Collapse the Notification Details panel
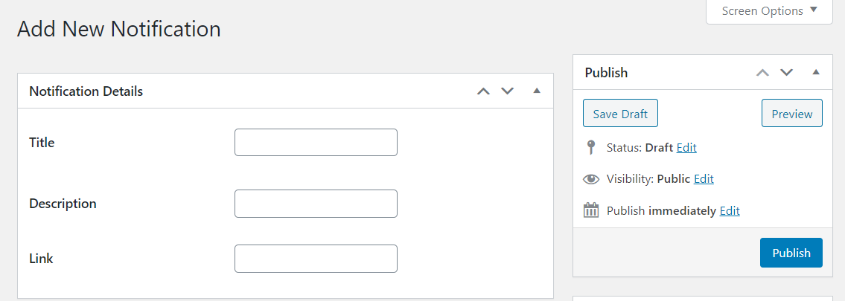Viewport: 845px width, 301px height. point(536,91)
